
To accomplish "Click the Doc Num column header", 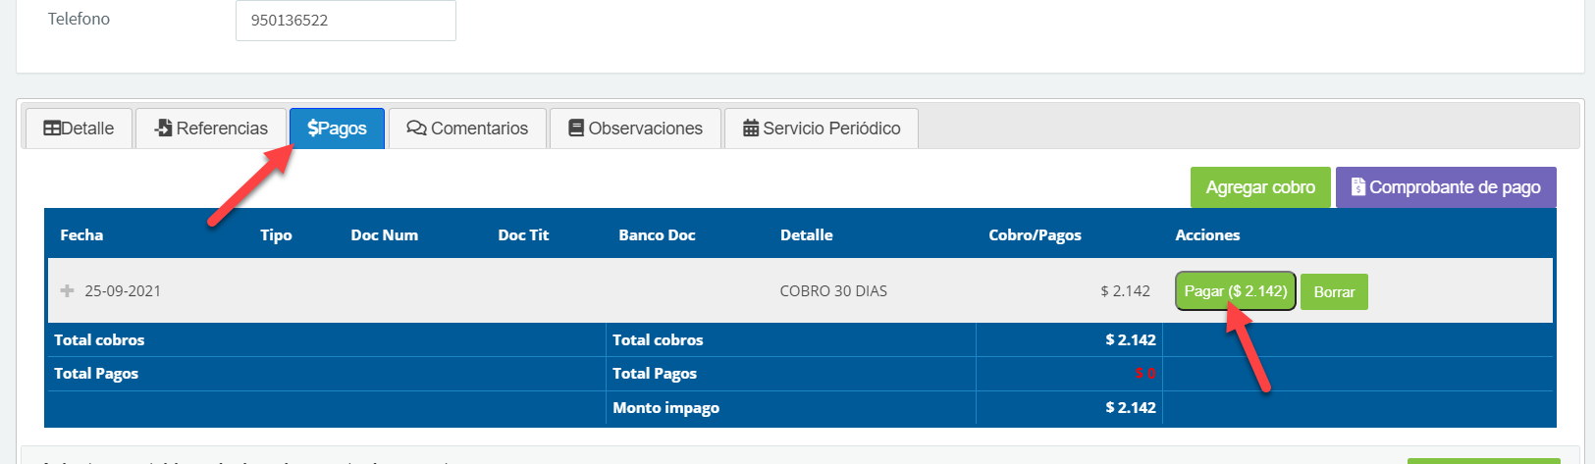I will pyautogui.click(x=384, y=235).
